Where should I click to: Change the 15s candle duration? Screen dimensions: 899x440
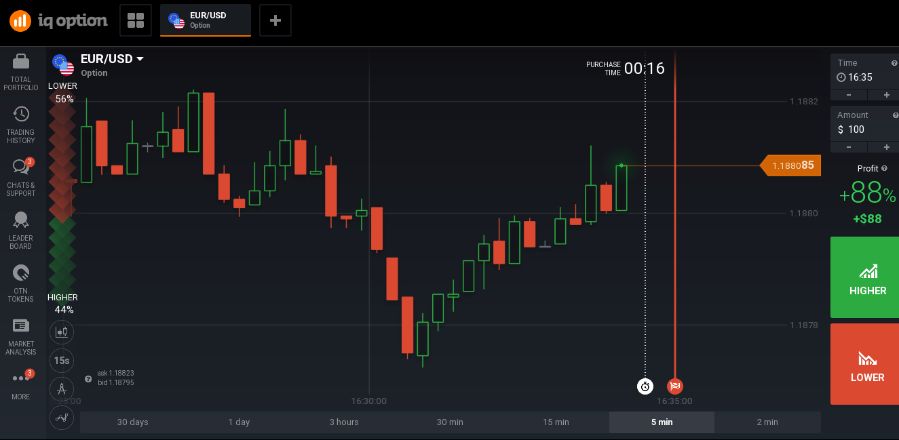[61, 361]
